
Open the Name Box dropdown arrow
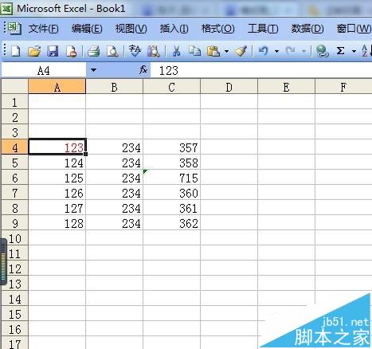click(x=93, y=70)
